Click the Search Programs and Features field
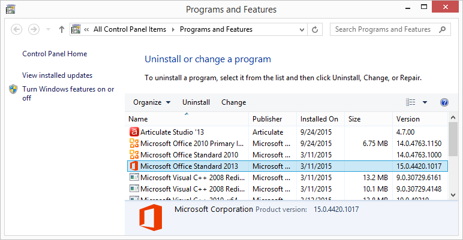Image resolution: width=463 pixels, height=240 pixels. [x=385, y=29]
